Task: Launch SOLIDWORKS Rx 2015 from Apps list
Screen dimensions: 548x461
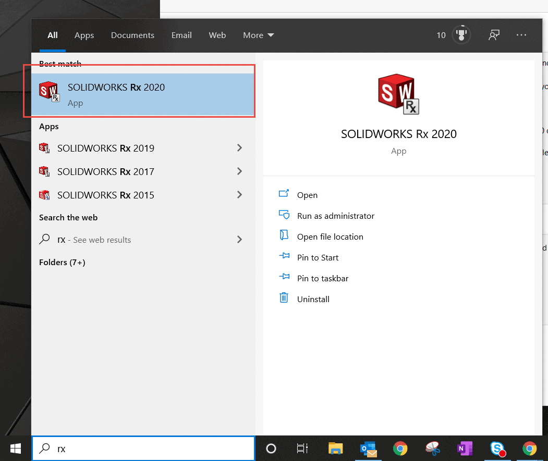Action: (x=105, y=195)
